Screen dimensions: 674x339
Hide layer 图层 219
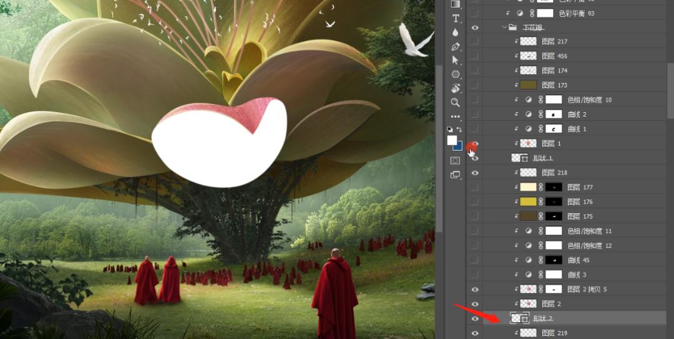[x=475, y=333]
